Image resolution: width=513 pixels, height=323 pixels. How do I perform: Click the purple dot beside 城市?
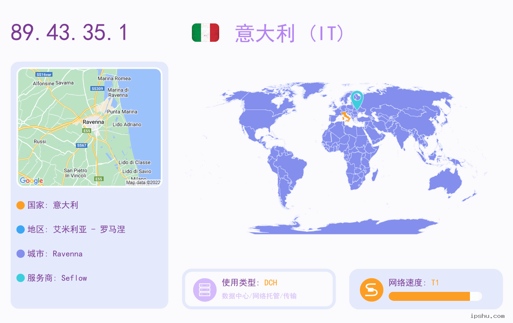(20, 254)
